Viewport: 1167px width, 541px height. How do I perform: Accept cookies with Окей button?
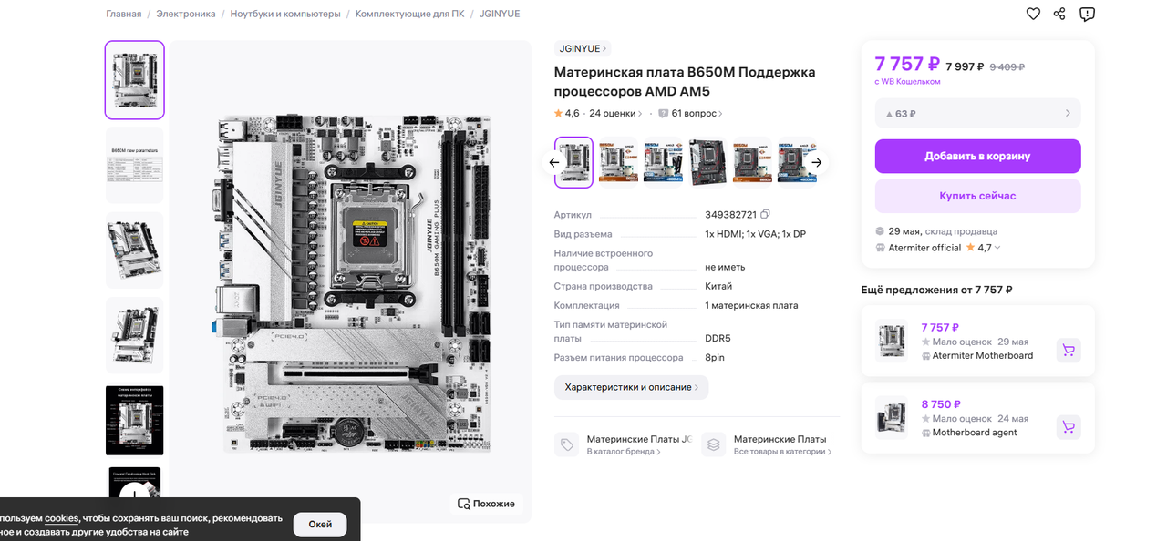pyautogui.click(x=320, y=525)
